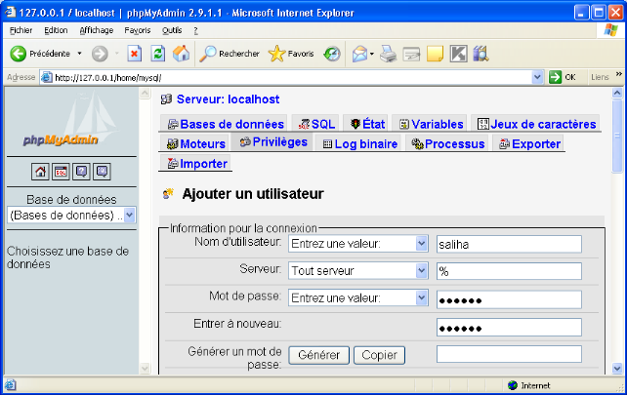627x395 pixels.
Task: Click the Back (Précédente) arrow button
Action: coord(18,54)
